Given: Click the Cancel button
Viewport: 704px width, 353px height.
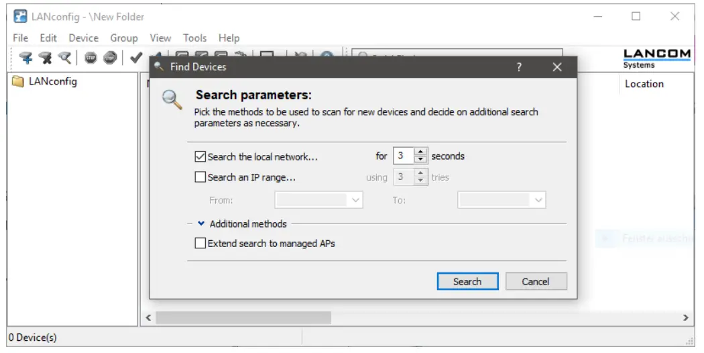Looking at the screenshot, I should [x=536, y=281].
